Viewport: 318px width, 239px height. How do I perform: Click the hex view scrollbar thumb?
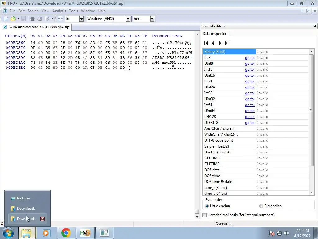coord(197,211)
